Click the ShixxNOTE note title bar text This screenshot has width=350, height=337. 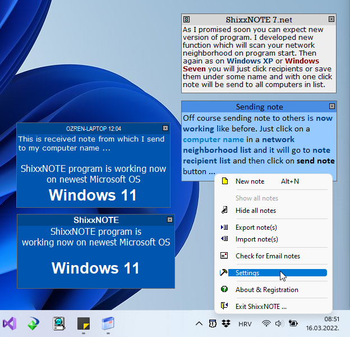pos(96,220)
